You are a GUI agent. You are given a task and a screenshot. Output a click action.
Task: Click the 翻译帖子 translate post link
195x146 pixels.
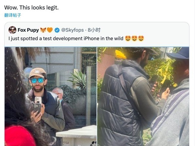(x=12, y=15)
